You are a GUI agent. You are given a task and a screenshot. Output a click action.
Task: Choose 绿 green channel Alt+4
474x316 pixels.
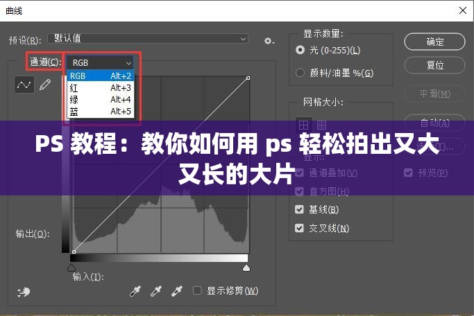(101, 99)
